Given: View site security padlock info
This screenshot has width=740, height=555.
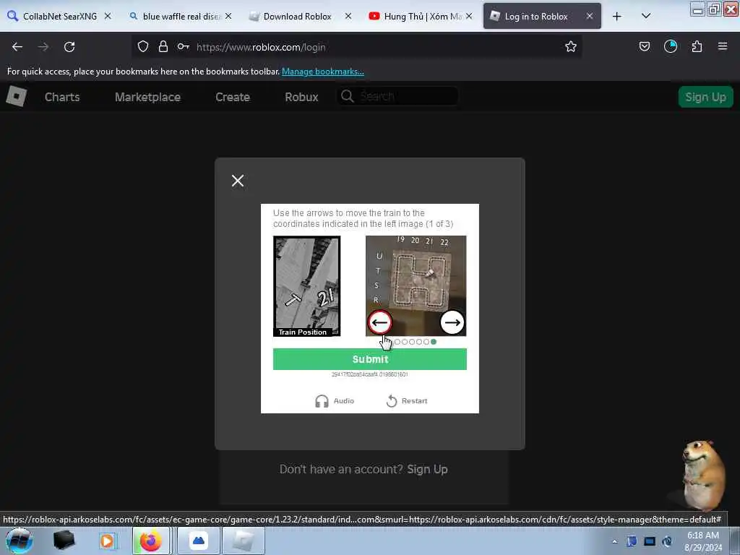Looking at the screenshot, I should click(163, 47).
